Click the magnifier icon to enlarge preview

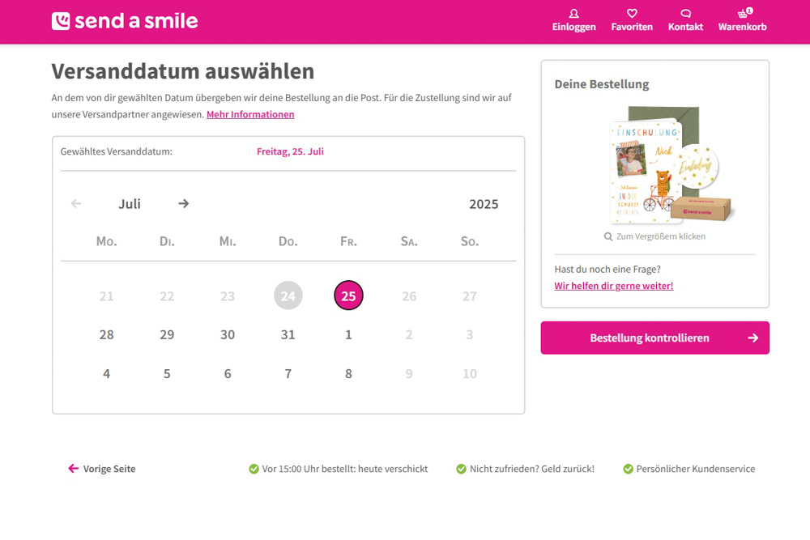coord(608,236)
